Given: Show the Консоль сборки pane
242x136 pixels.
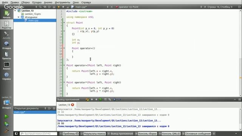Looking at the screenshot, I should click(146, 133).
